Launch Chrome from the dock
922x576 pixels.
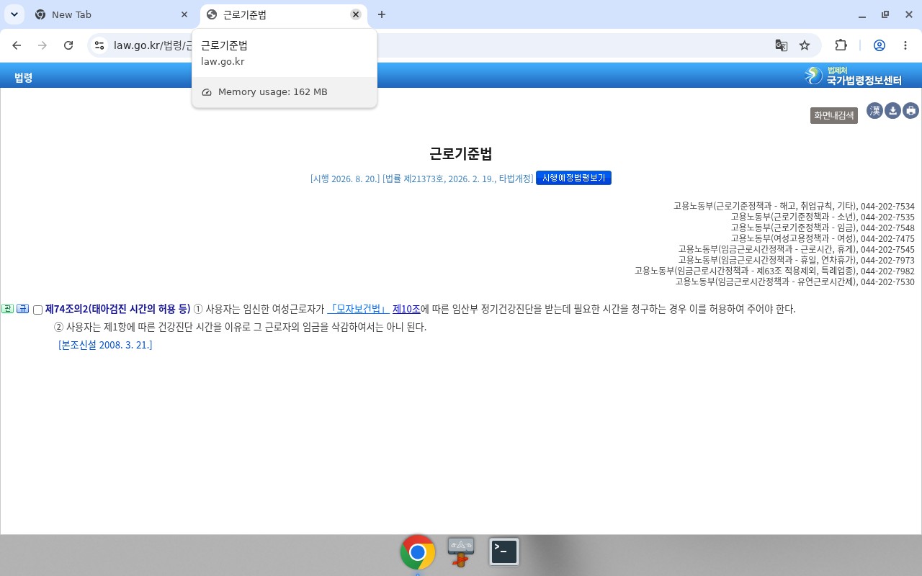tap(418, 552)
